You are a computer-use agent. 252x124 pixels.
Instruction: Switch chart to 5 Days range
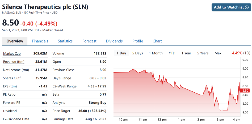pyautogui.click(x=137, y=53)
